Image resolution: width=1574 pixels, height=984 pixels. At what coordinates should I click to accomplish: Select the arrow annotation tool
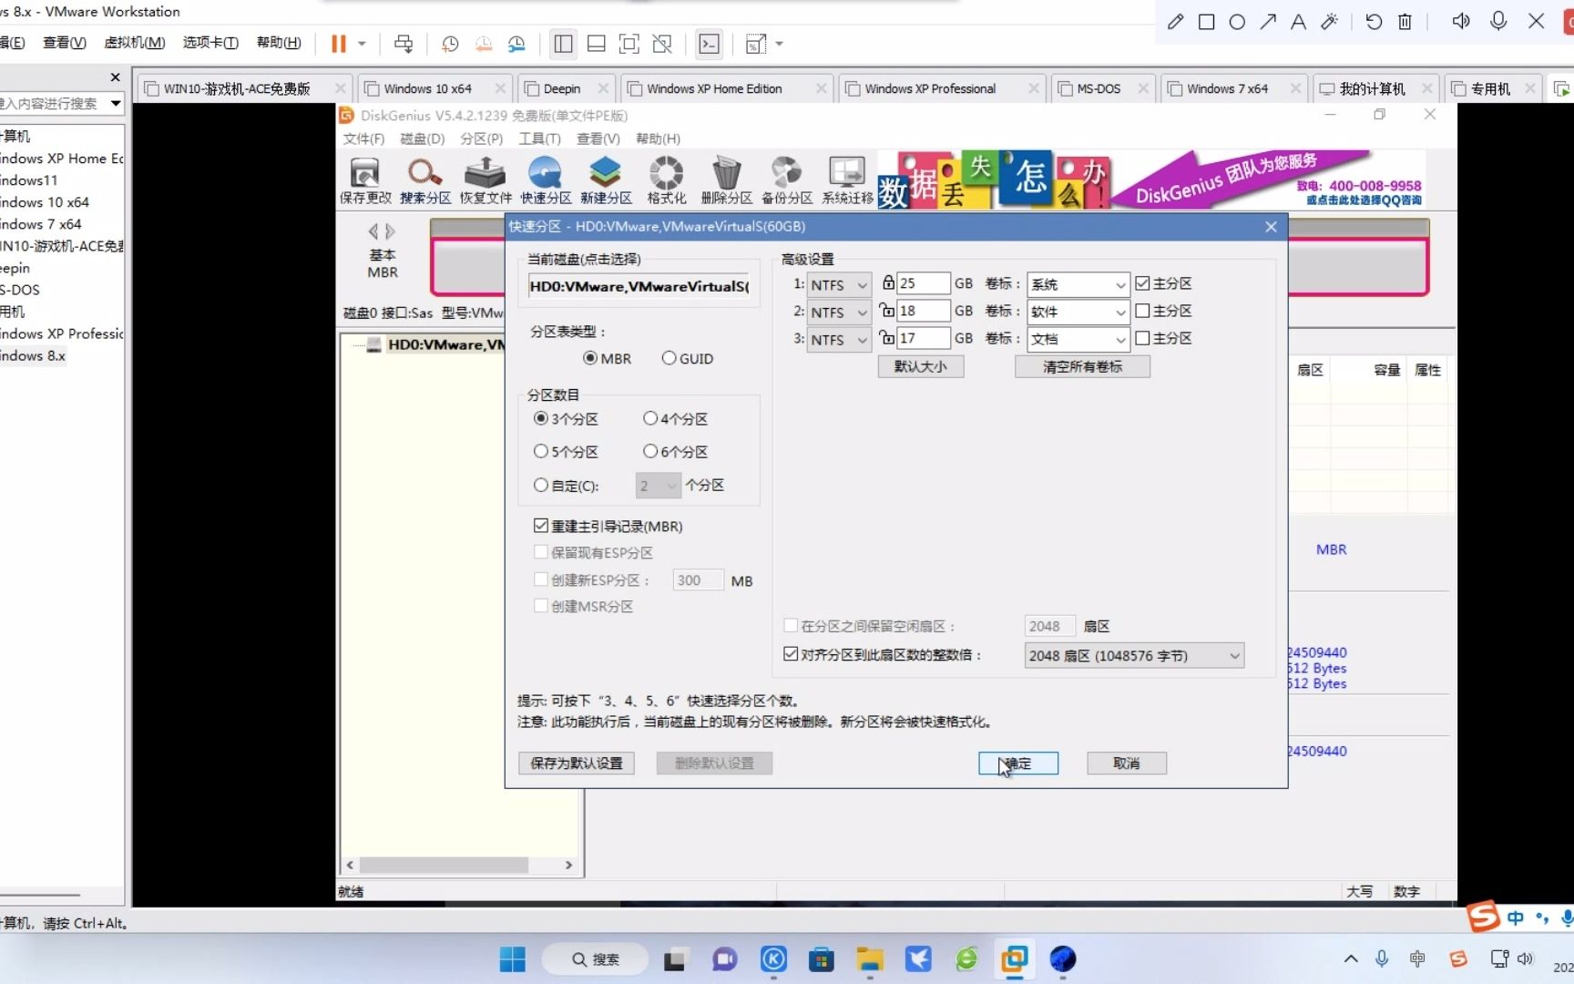(1268, 21)
